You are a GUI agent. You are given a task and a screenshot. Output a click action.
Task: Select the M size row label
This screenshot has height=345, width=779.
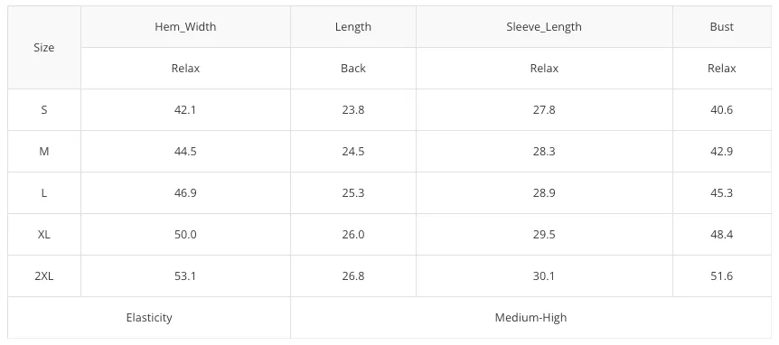tap(44, 152)
